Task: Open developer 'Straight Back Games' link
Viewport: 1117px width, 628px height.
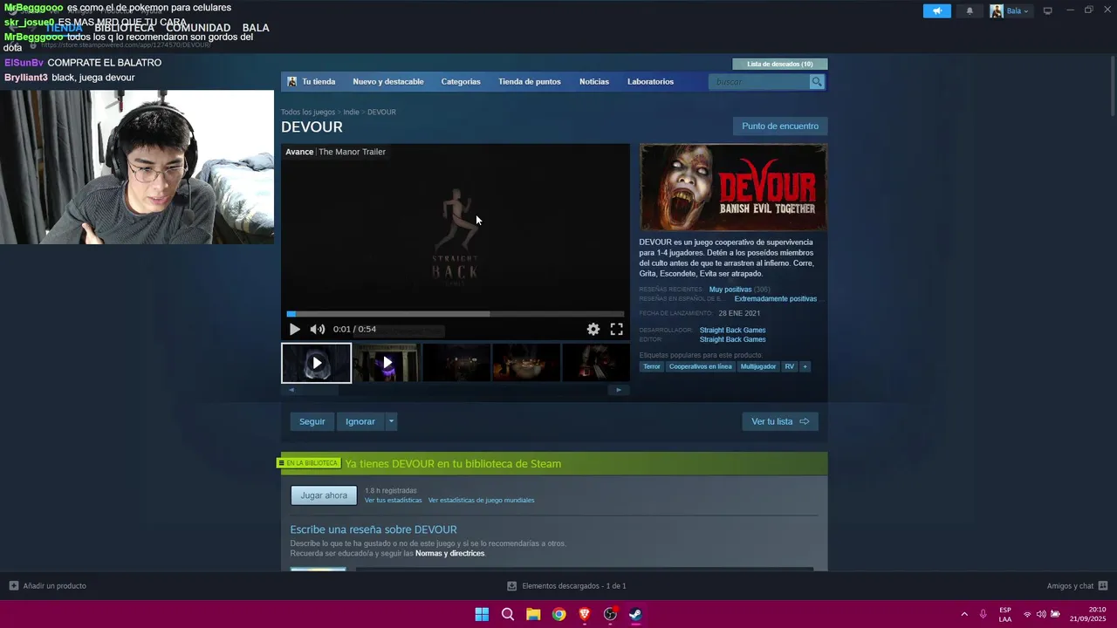Action: coord(732,331)
